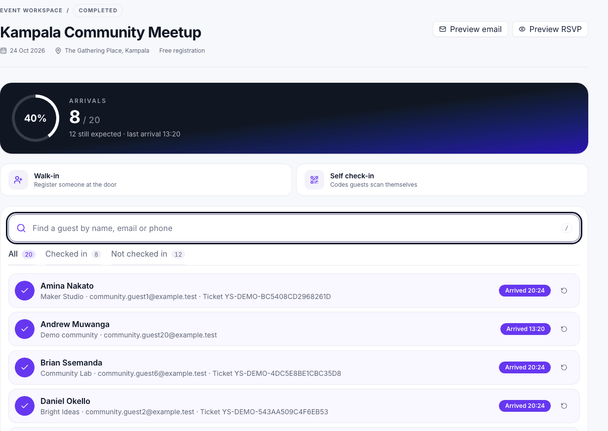608x431 pixels.
Task: Click the slash shortcut badge in search field
Action: pos(567,228)
